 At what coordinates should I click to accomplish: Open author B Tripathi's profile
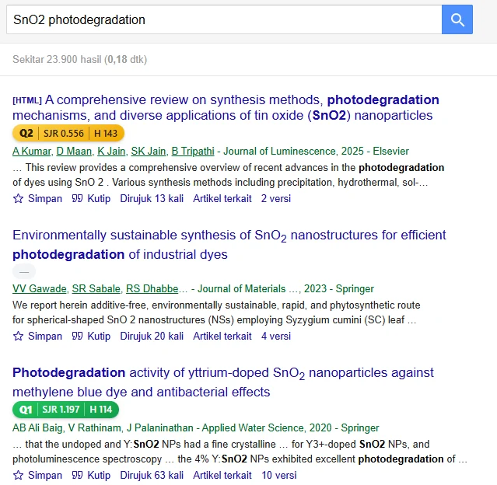tap(193, 151)
